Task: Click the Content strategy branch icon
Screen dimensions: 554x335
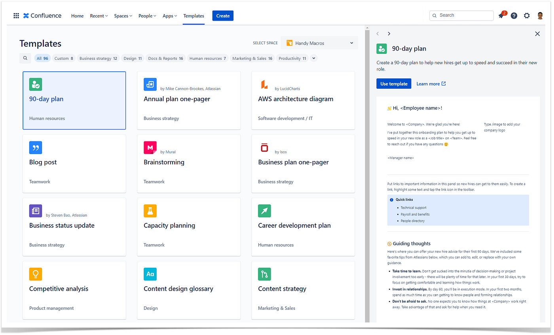Action: (x=264, y=274)
